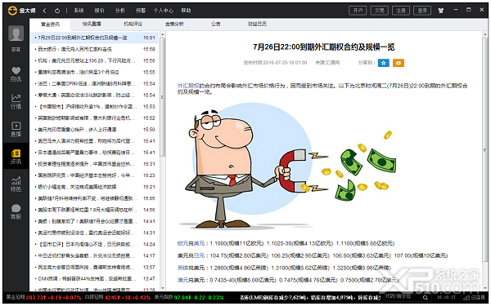The image size is (491, 306).
Task: Click the 外汇期权 link in article
Action: click(x=188, y=86)
